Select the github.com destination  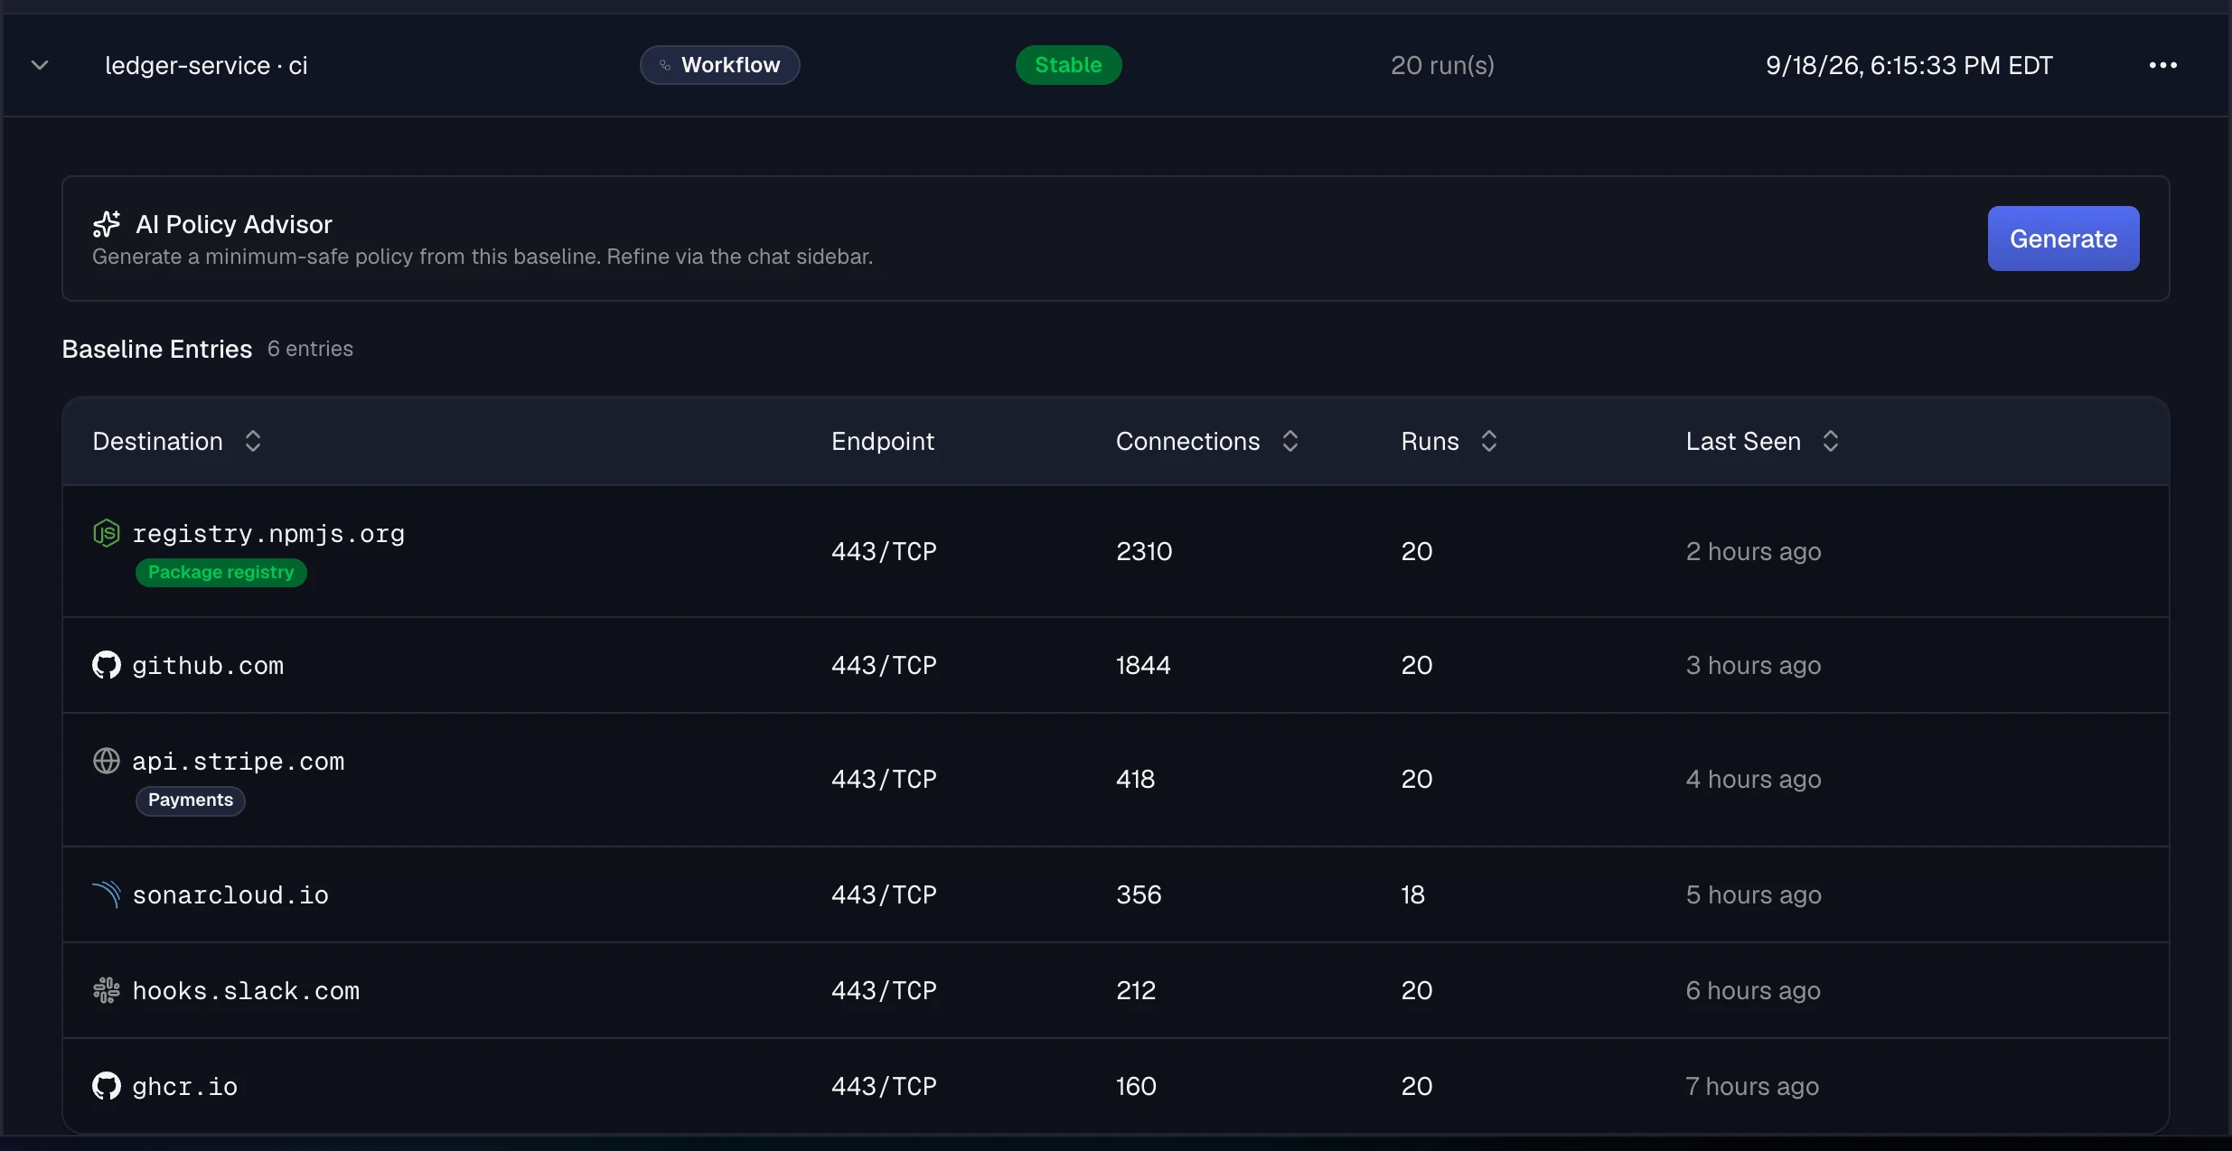coord(208,666)
